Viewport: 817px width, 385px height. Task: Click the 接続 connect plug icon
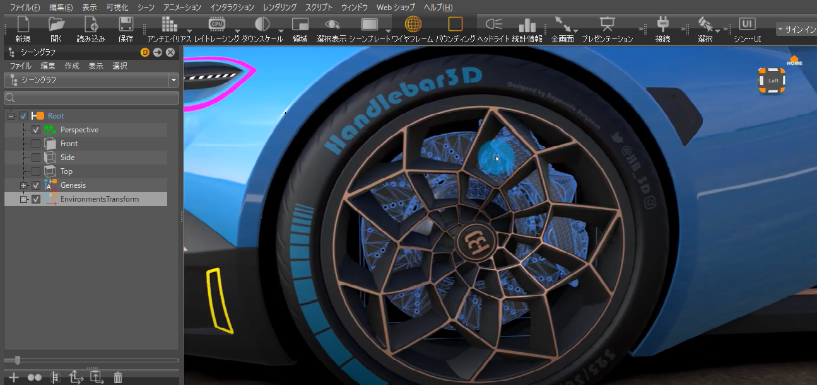pyautogui.click(x=662, y=25)
